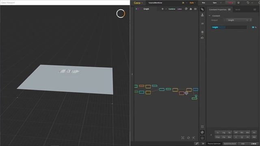Click the four-square grid icon in side strip

(x=202, y=138)
